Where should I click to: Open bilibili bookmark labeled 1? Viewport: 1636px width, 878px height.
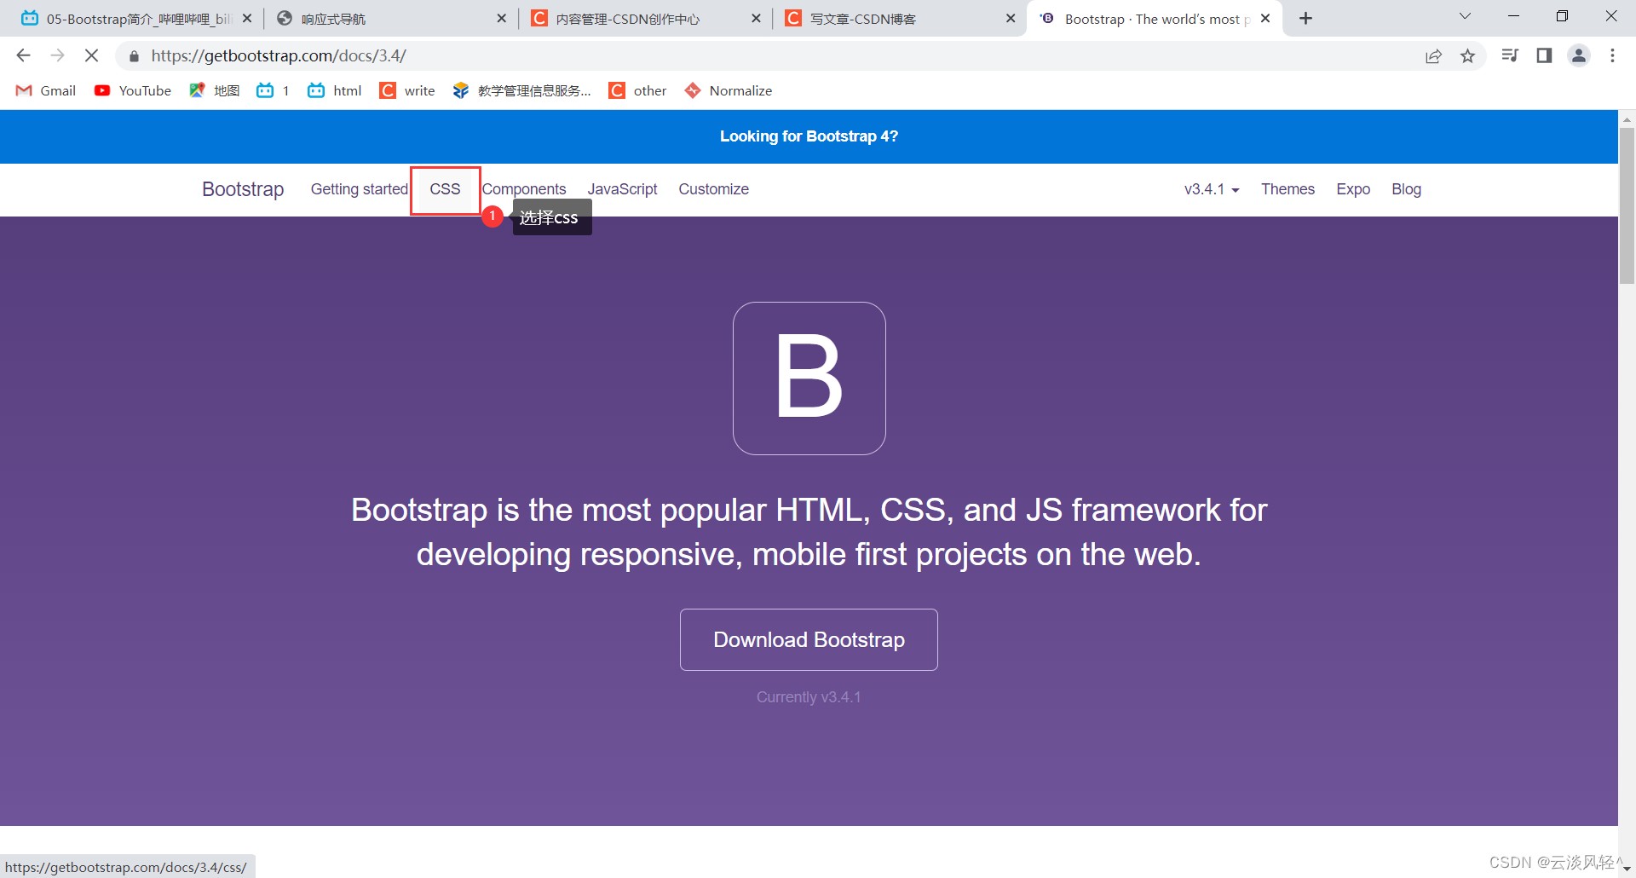coord(273,90)
